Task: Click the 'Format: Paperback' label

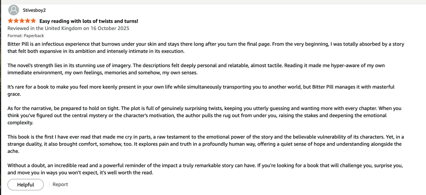Action: pos(26,36)
